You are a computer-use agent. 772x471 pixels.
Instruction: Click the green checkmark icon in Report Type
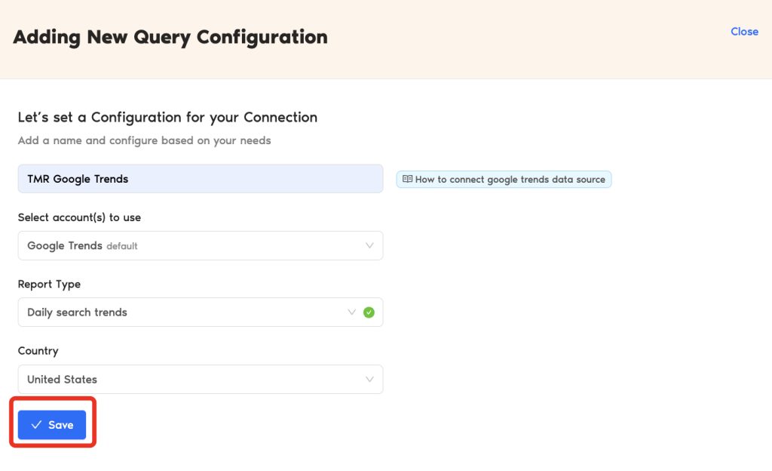[369, 312]
